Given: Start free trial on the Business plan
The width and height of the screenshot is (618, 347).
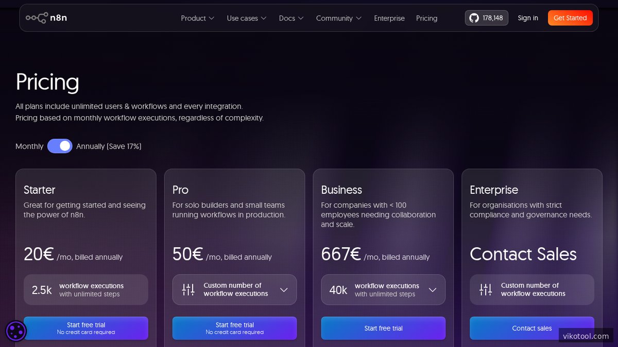Looking at the screenshot, I should tap(383, 328).
